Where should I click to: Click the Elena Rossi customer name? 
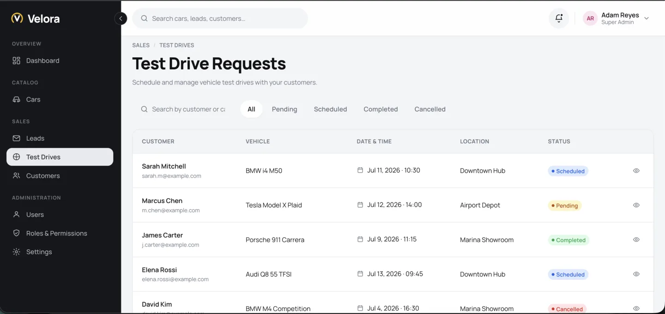click(x=159, y=270)
